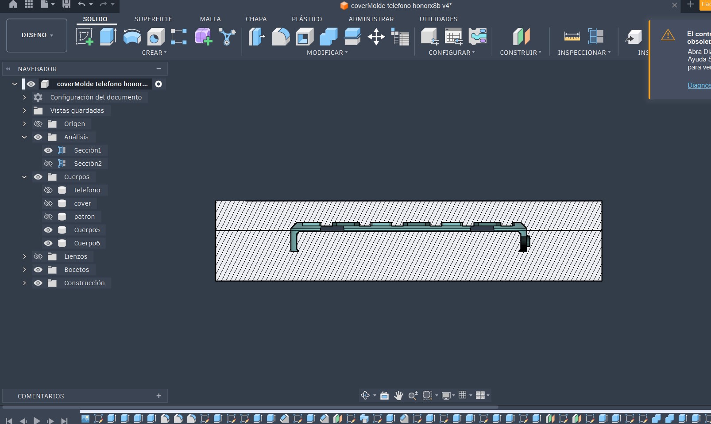
Task: Collapse the NAVEGADOR panel with minus
Action: (159, 69)
